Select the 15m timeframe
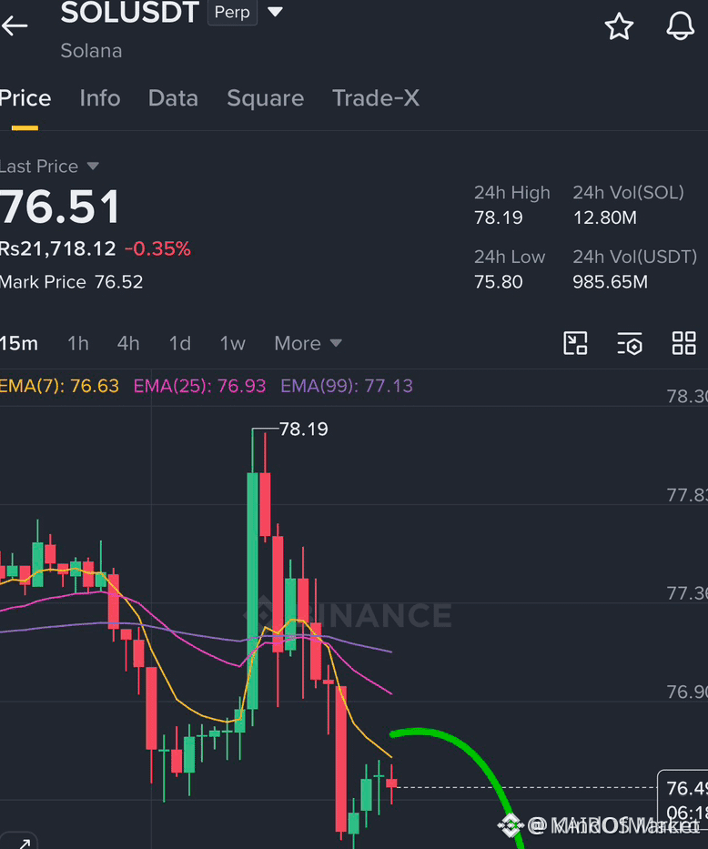708x849 pixels. [19, 343]
